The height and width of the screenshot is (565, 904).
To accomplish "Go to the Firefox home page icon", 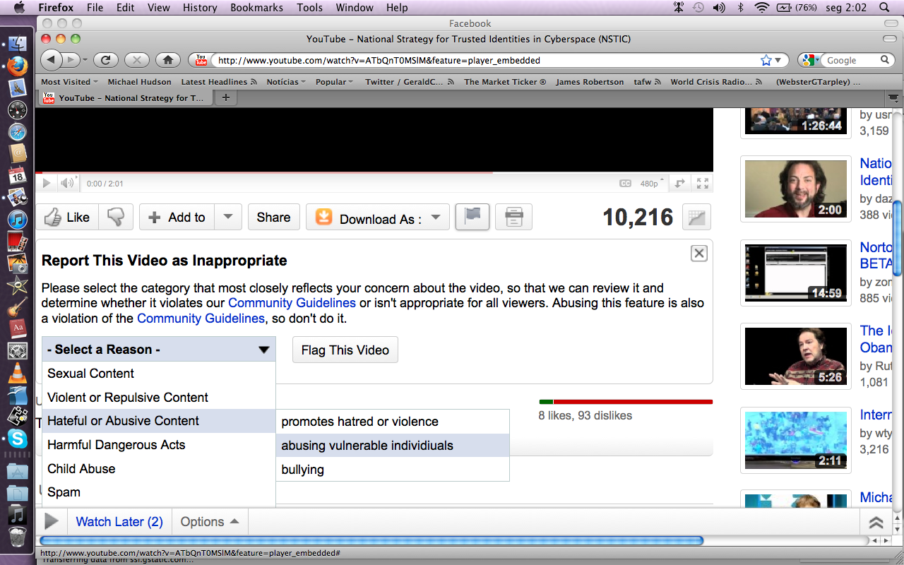I will pyautogui.click(x=168, y=60).
